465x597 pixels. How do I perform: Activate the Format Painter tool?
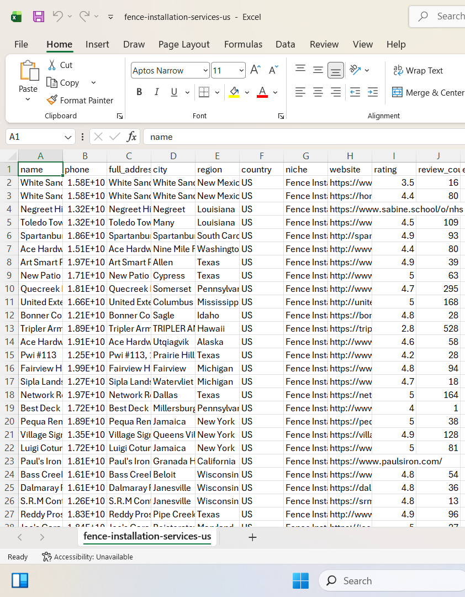pos(80,100)
